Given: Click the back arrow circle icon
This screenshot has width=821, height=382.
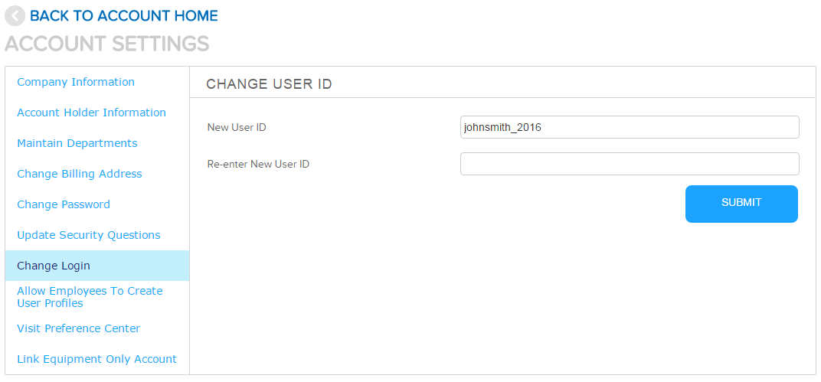Looking at the screenshot, I should click(15, 16).
